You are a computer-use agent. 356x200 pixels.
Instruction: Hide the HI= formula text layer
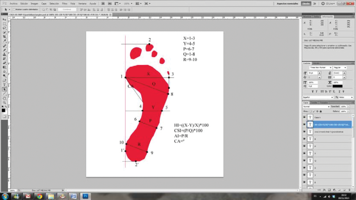click(x=304, y=124)
